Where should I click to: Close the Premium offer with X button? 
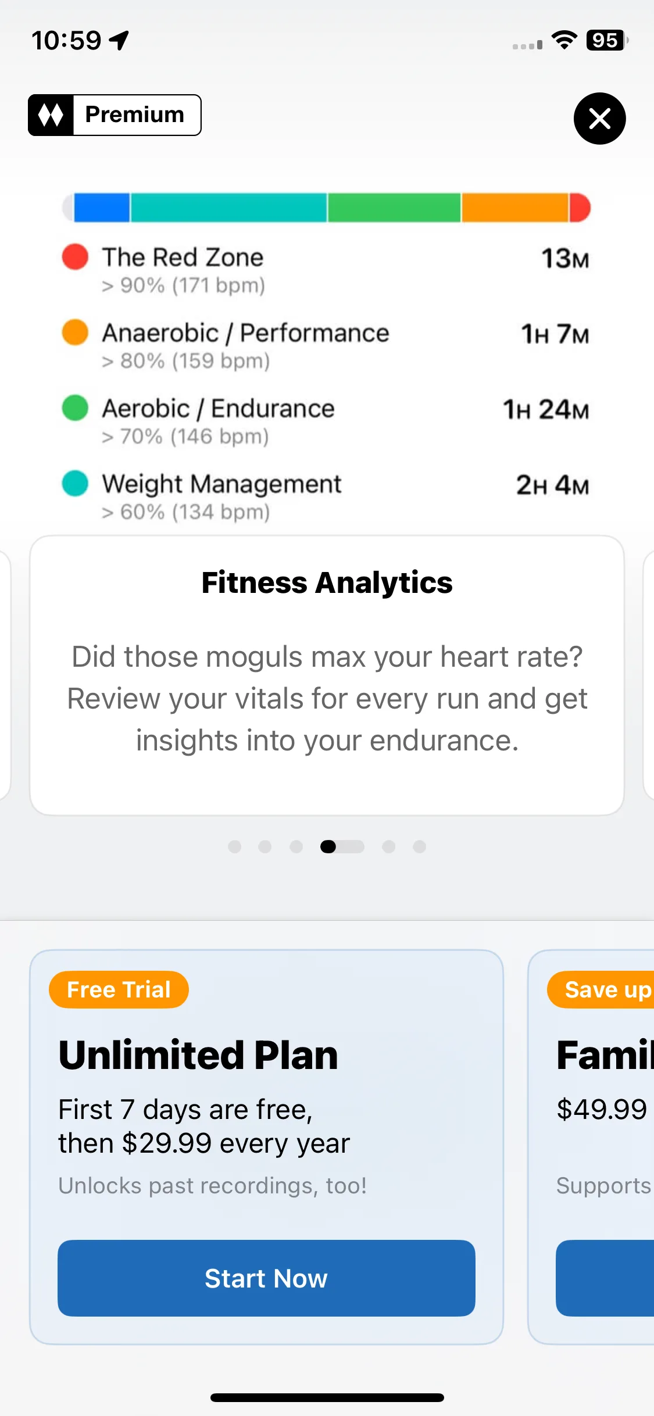coord(599,119)
